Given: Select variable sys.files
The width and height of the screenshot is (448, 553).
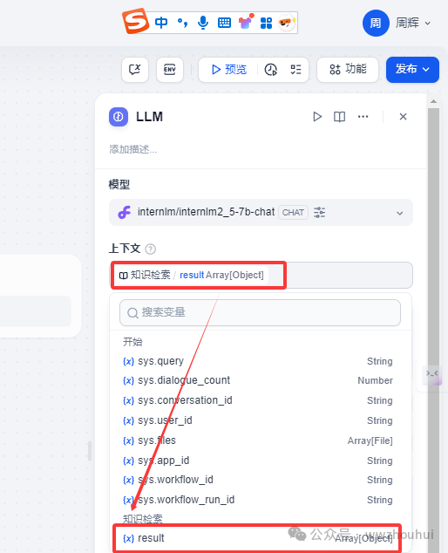Looking at the screenshot, I should click(x=258, y=440).
